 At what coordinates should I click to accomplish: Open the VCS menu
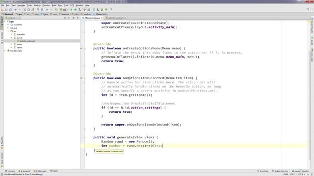[72, 5]
